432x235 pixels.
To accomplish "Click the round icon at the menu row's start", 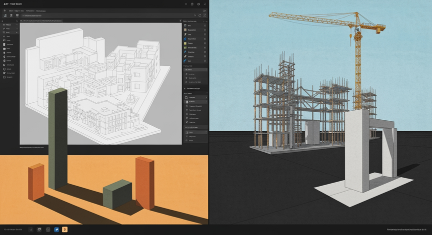I will pyautogui.click(x=4, y=10).
